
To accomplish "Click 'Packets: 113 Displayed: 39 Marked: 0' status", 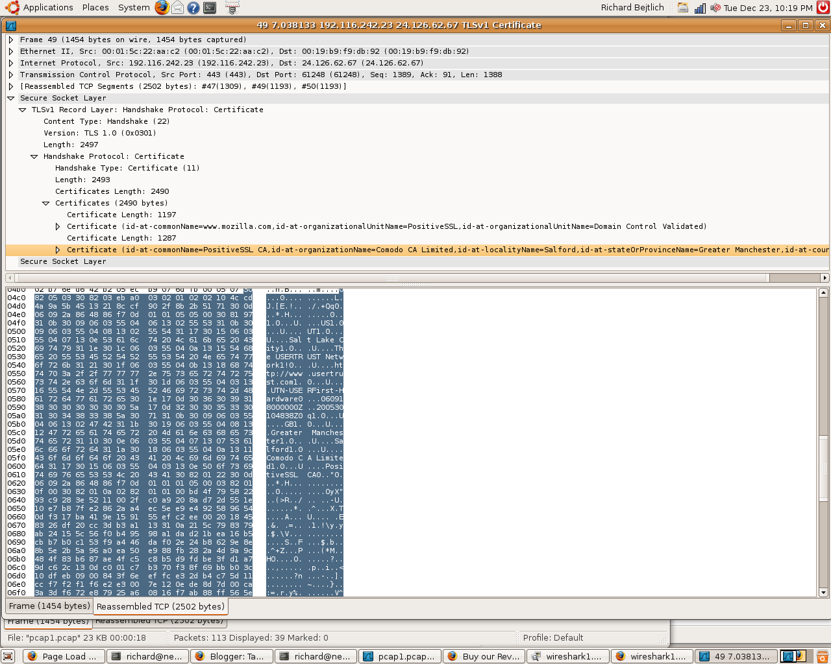I will pyautogui.click(x=251, y=637).
